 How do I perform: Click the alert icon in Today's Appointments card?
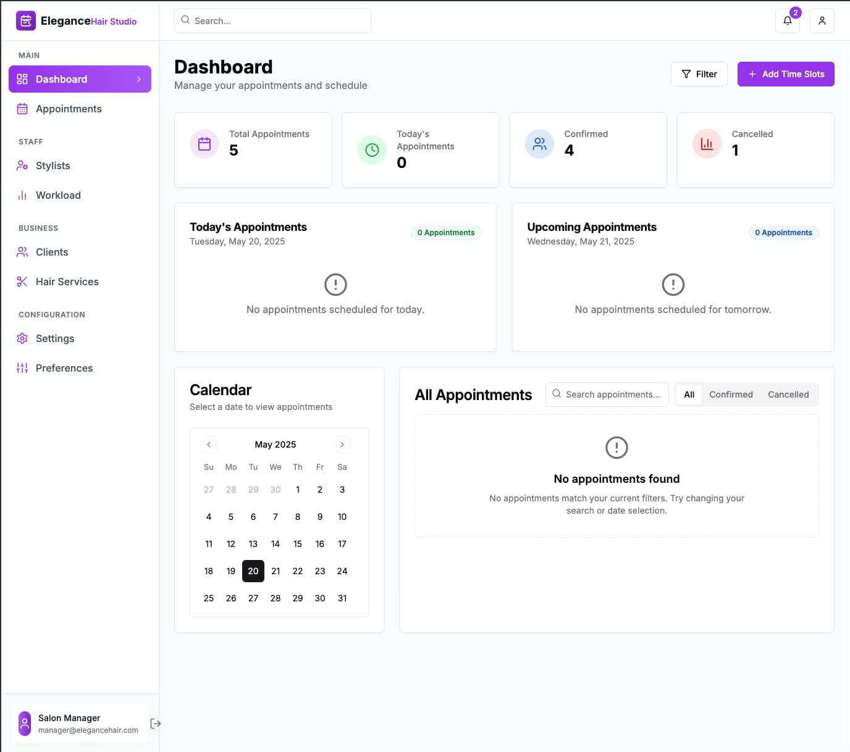click(x=335, y=285)
